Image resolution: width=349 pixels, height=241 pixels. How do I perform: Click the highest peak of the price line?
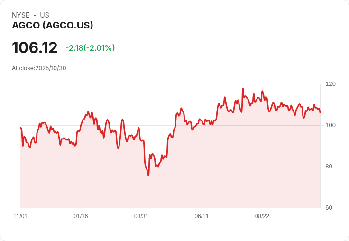(x=243, y=89)
